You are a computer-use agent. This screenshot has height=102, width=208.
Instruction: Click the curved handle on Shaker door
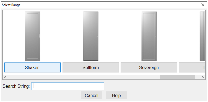point(39,36)
